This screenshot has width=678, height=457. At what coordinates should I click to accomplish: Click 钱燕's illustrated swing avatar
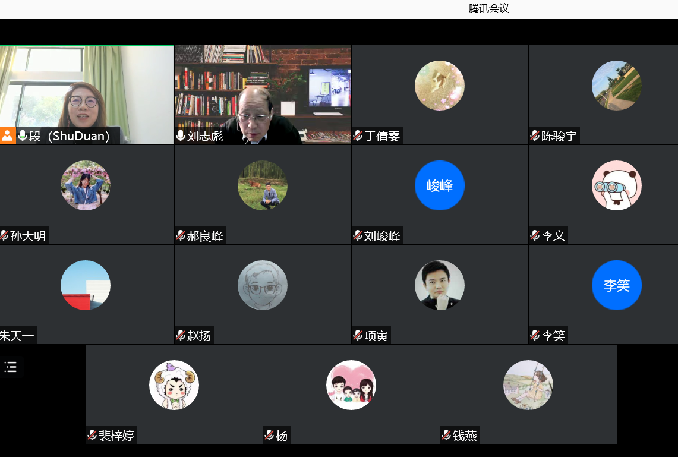[x=528, y=385]
